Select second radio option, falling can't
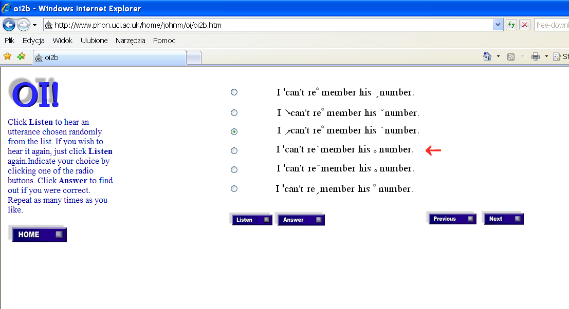 pos(234,113)
